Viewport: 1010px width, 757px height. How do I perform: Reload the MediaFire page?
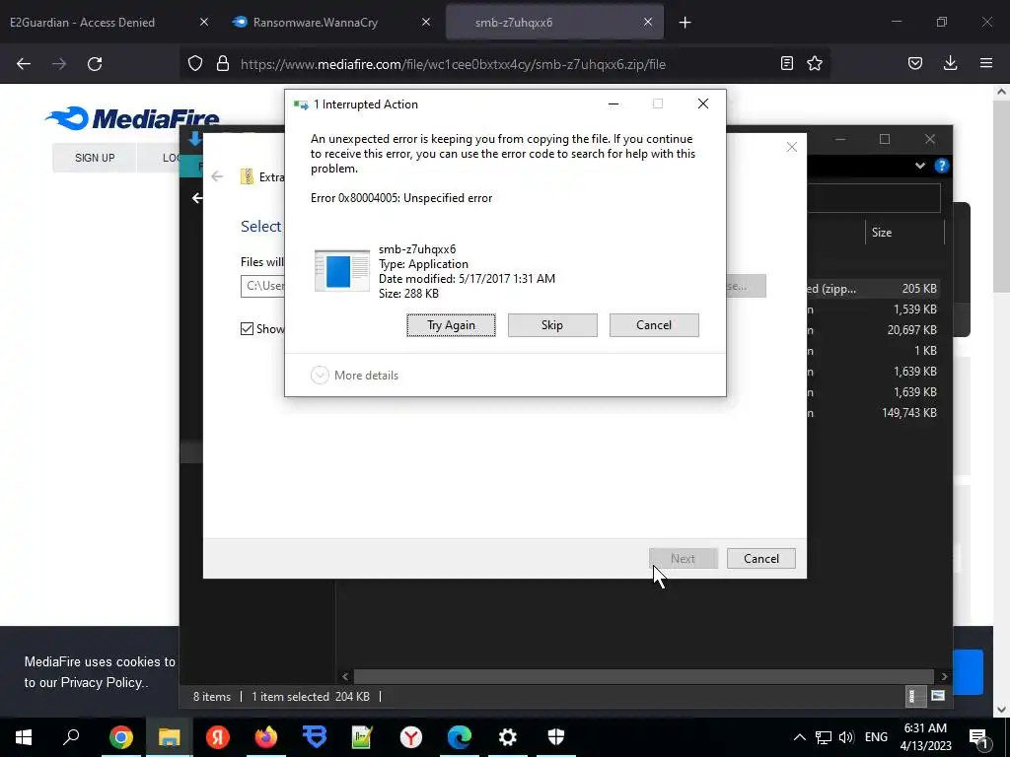coord(95,64)
